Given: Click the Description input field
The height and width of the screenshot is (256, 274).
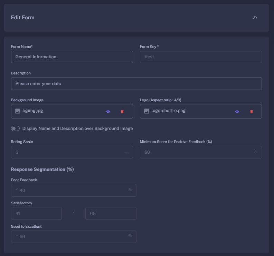Looking at the screenshot, I should coord(136,84).
